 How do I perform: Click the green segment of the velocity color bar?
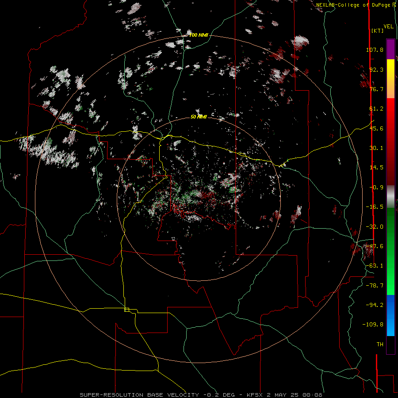[390, 251]
